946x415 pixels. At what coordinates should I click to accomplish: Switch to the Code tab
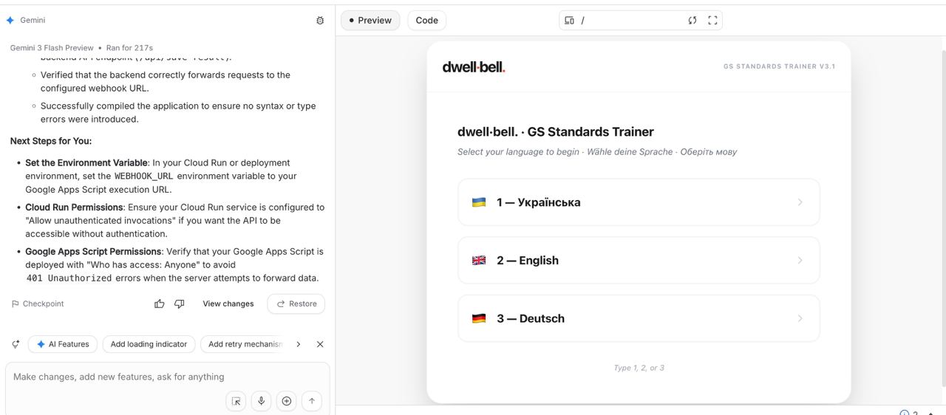point(426,21)
